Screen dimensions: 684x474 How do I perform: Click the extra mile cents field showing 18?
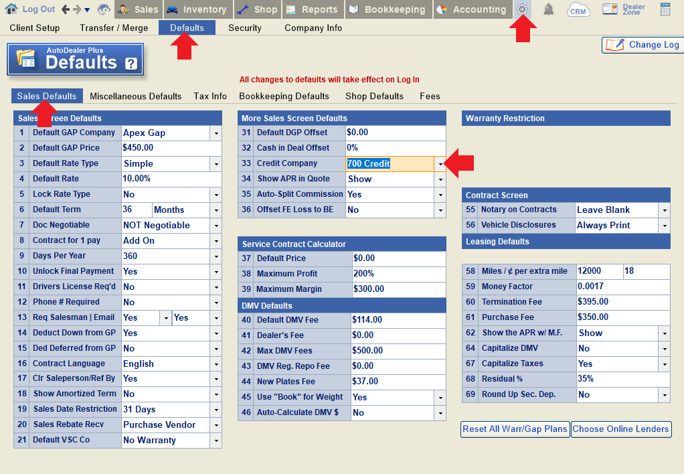click(647, 271)
